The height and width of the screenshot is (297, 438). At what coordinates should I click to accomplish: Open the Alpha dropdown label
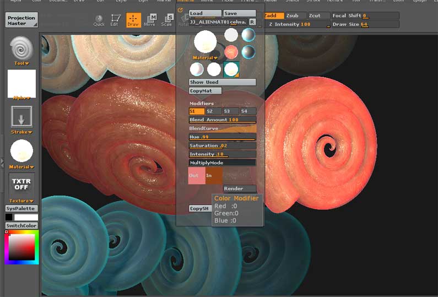click(21, 98)
